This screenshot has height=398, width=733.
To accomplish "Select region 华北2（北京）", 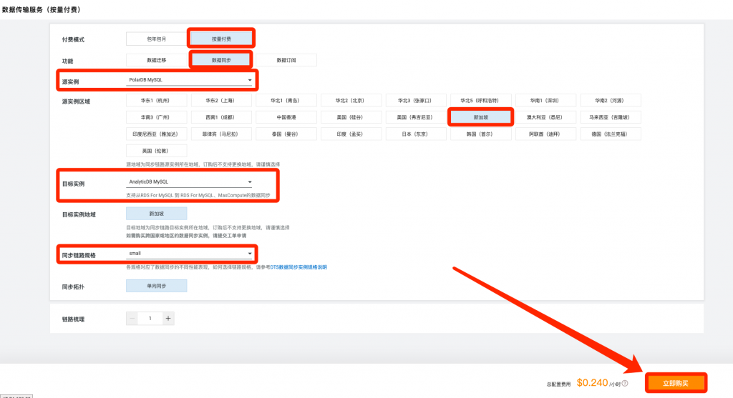I will [x=351, y=100].
